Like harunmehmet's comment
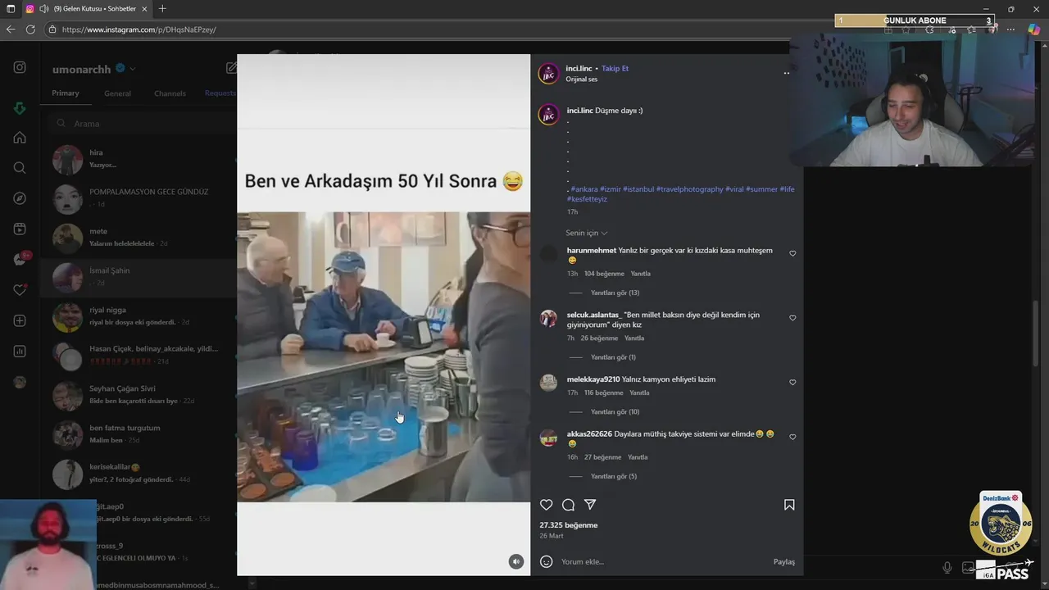1049x590 pixels. pos(792,254)
